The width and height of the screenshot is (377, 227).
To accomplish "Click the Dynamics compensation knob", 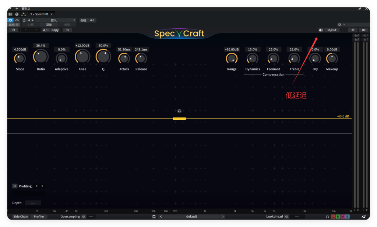I will tap(253, 59).
